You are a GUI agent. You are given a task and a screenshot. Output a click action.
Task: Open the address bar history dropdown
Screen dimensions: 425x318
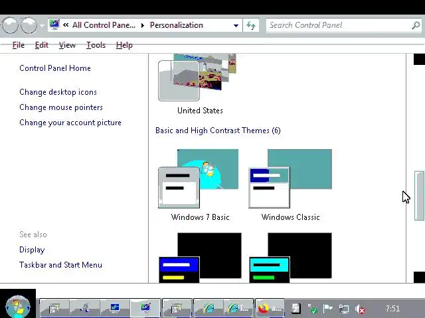pyautogui.click(x=236, y=25)
